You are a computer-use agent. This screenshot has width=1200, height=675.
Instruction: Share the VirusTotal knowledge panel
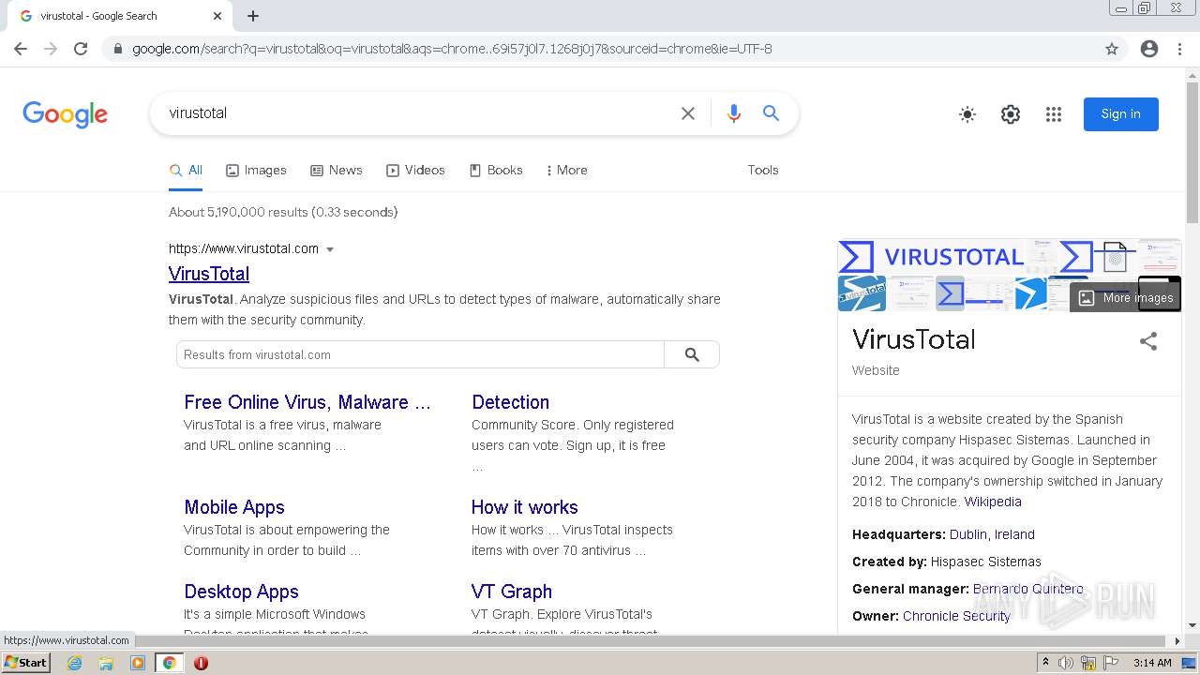click(x=1148, y=341)
